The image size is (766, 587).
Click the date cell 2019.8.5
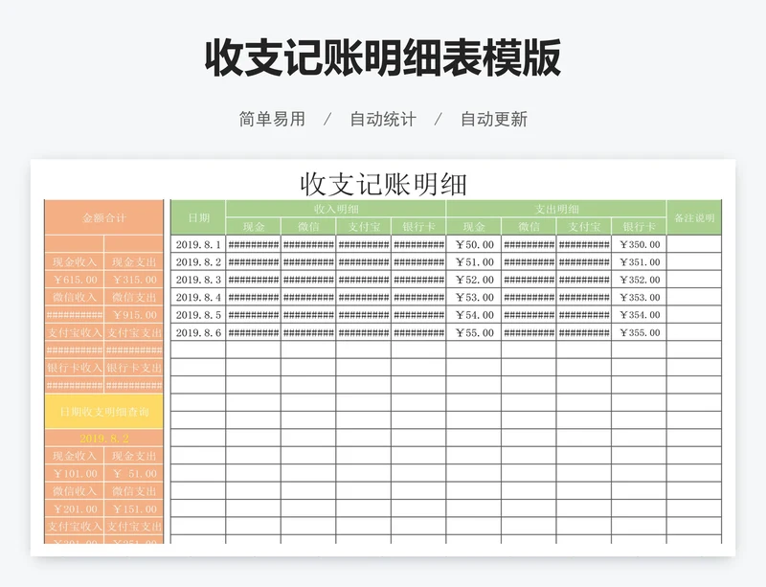(x=198, y=315)
